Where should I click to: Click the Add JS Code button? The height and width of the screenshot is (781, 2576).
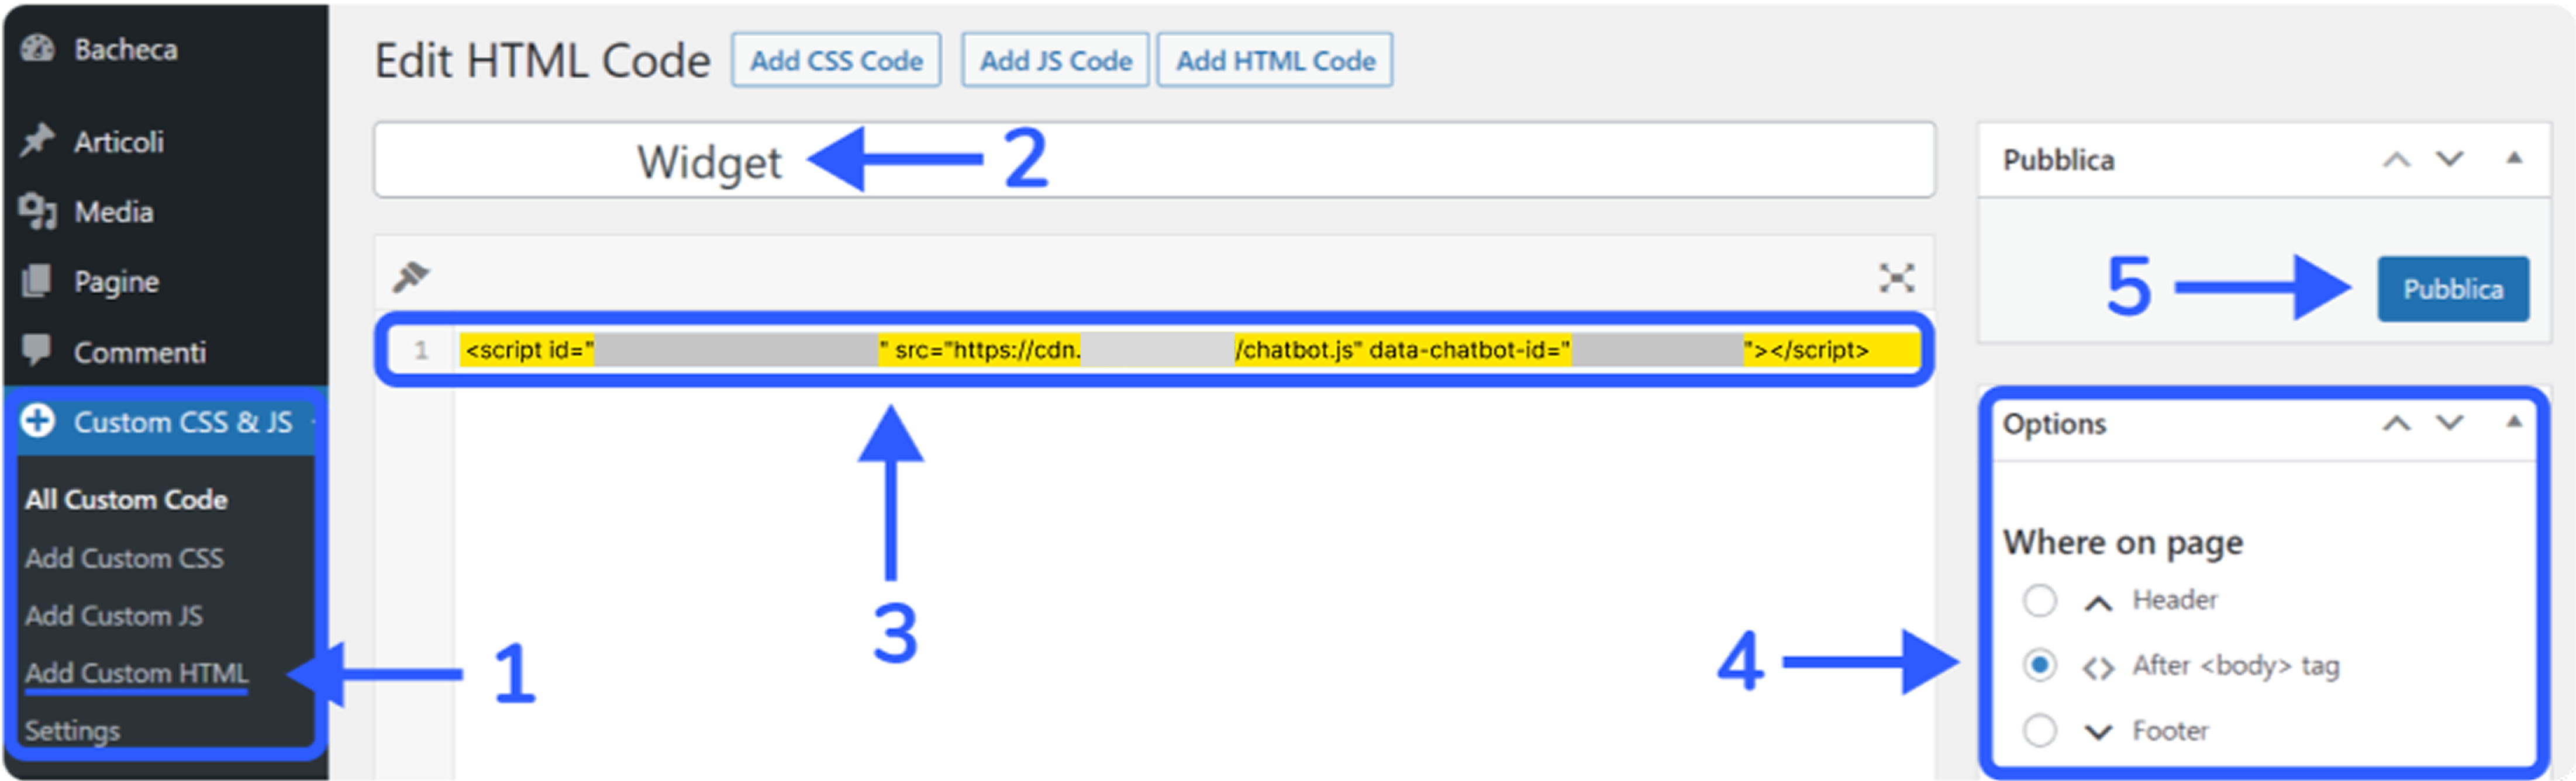pyautogui.click(x=1055, y=60)
